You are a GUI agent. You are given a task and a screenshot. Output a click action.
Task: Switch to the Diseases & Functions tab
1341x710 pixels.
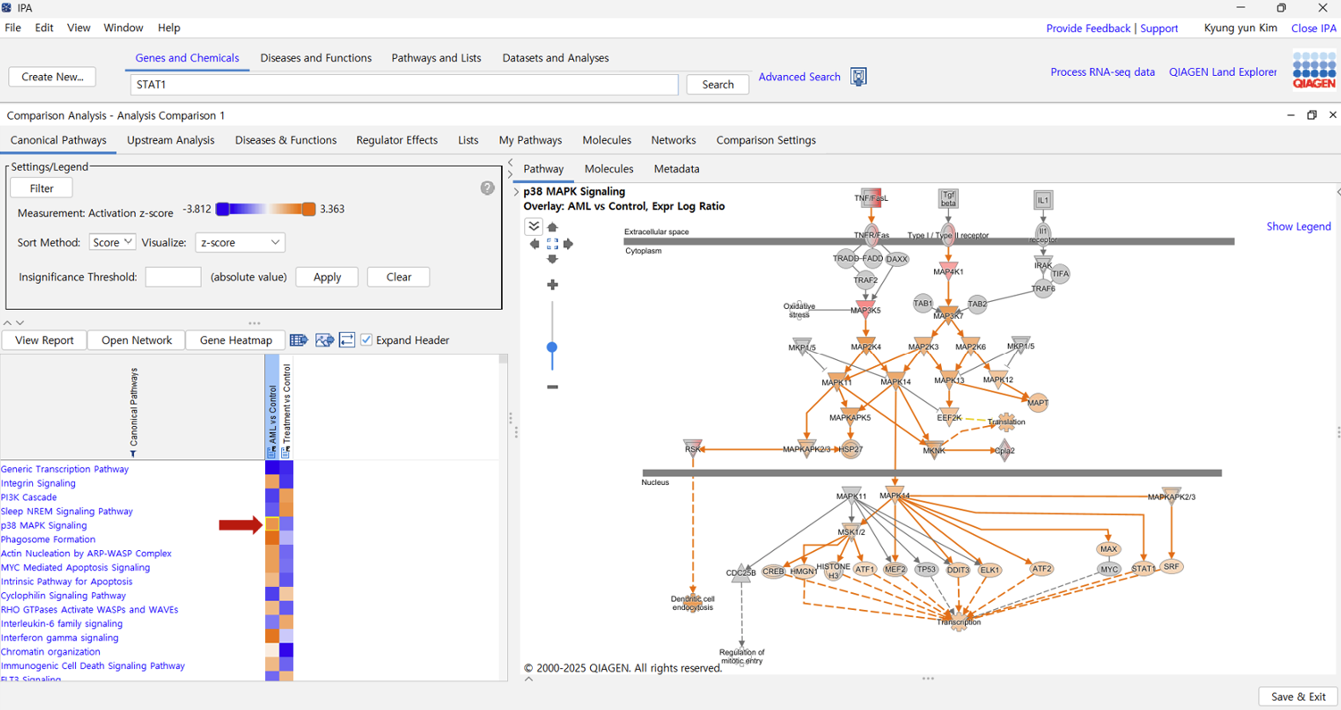pos(286,140)
